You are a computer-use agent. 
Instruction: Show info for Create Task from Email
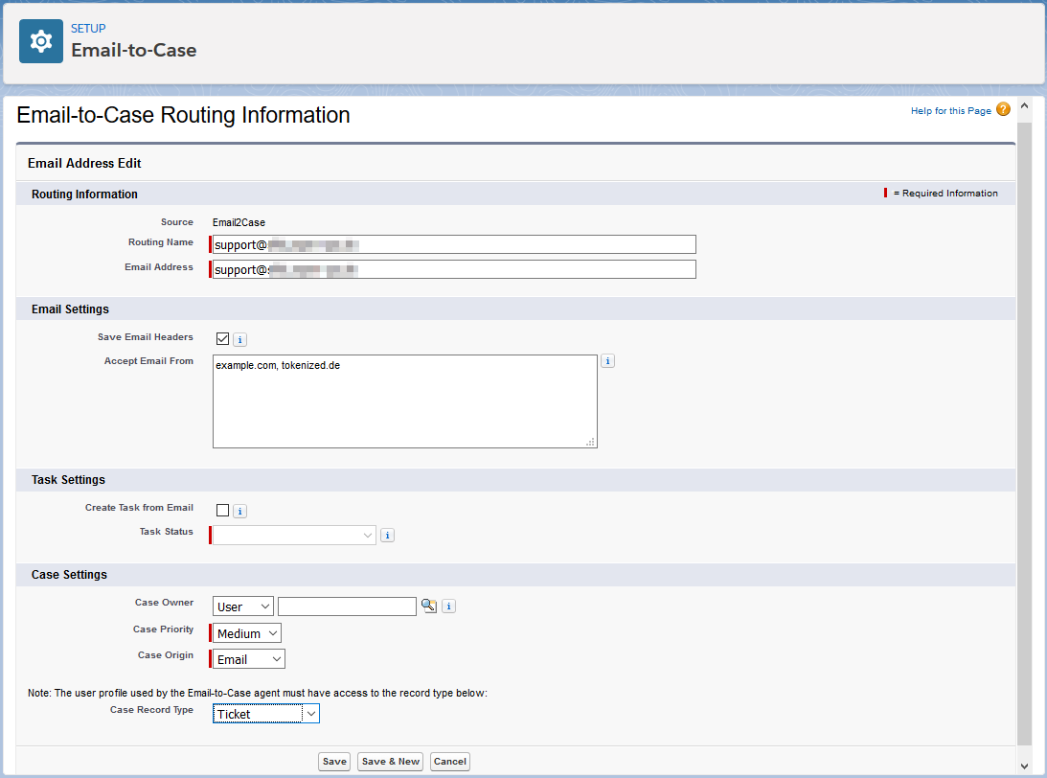pos(239,511)
